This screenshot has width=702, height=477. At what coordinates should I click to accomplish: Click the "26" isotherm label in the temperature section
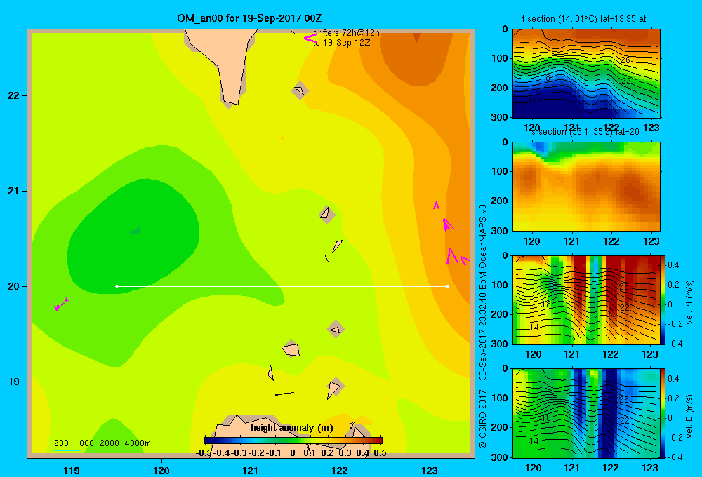(x=625, y=60)
